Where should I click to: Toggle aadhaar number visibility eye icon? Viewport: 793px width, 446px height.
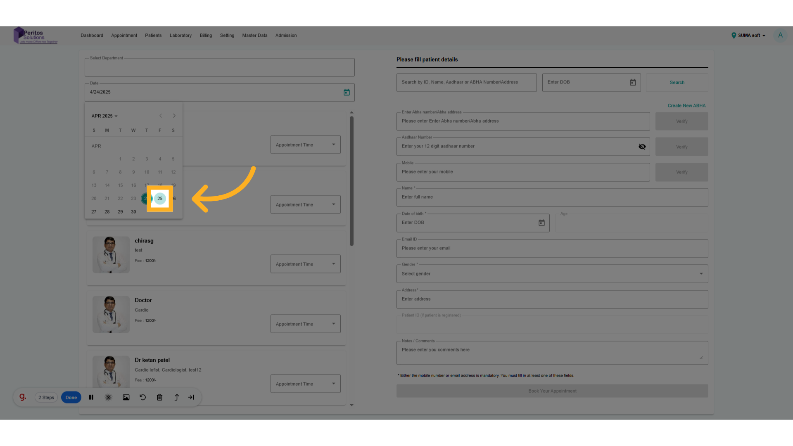pyautogui.click(x=642, y=146)
